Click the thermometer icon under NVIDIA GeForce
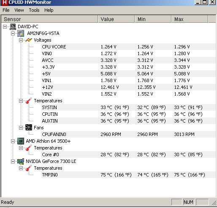The image size is (217, 208). (x=29, y=168)
